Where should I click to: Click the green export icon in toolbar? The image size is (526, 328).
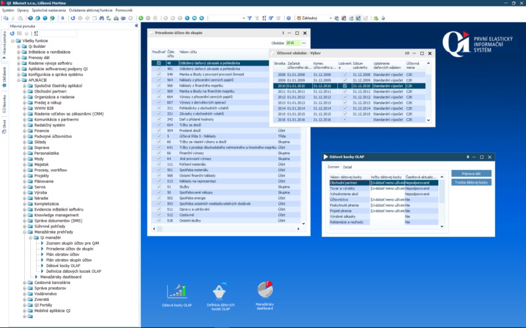376,18
